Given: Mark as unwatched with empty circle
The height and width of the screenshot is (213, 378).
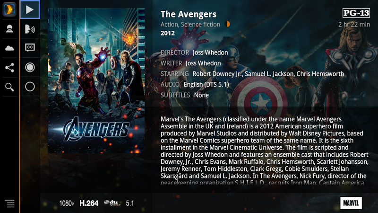Looking at the screenshot, I should pos(30,87).
